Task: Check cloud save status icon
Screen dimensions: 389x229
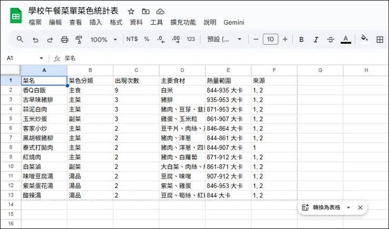Action: click(160, 12)
